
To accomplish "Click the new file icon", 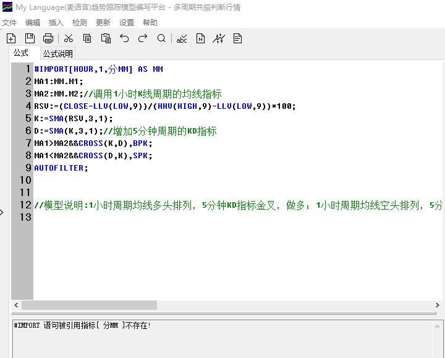I will [11, 38].
